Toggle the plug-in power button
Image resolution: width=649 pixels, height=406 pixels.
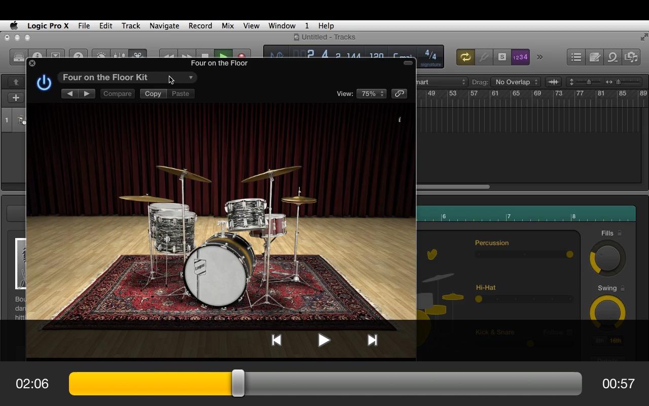pyautogui.click(x=44, y=83)
